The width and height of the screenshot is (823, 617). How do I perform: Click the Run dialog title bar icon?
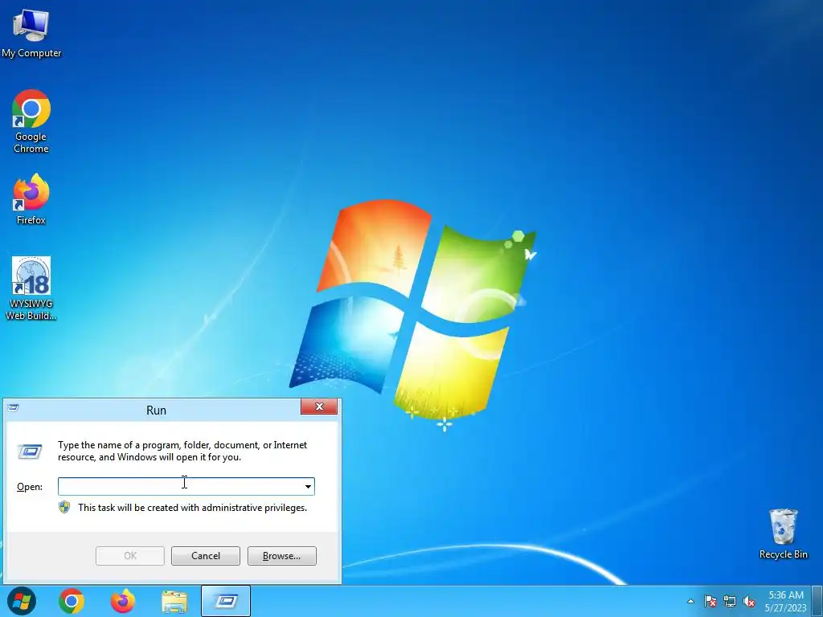(x=13, y=407)
